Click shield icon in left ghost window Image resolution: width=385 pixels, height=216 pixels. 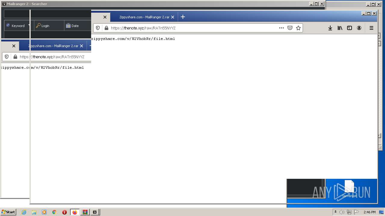pos(7,57)
